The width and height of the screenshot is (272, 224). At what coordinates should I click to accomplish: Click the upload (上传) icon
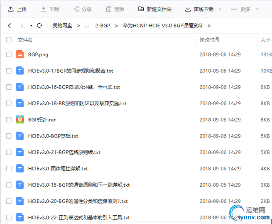11,9
